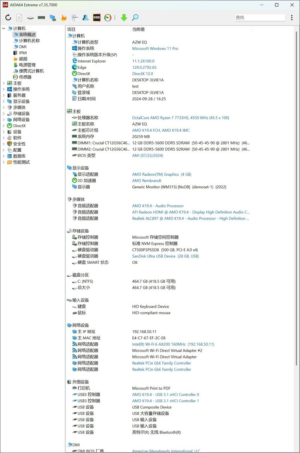Click the checklist-with-gear toolbar icon
The width and height of the screenshot is (300, 453).
75,18
